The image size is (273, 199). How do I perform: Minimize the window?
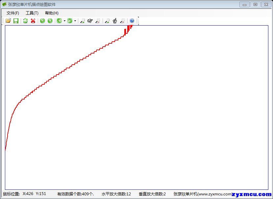point(244,5)
